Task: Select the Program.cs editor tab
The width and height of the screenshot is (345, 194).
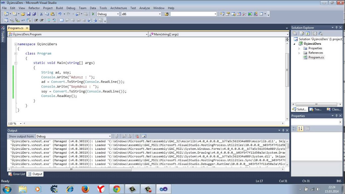Action: pyautogui.click(x=16, y=28)
